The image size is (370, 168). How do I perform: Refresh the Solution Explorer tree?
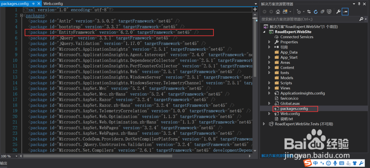[316, 11]
